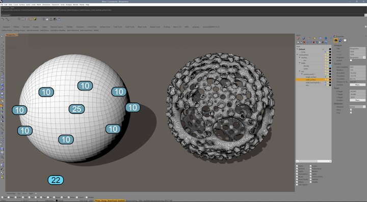Click the colorful sphere render icon in toolbar
The width and height of the screenshot is (367, 202).
[47, 19]
